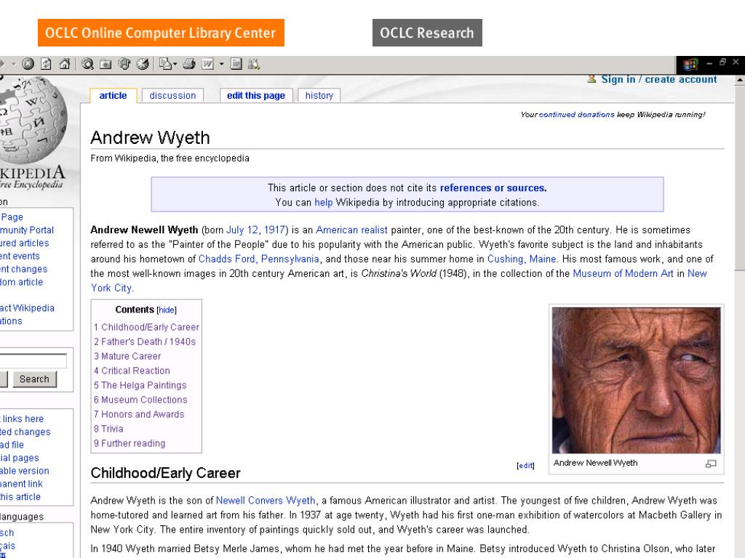This screenshot has height=558, width=745.
Task: Click the help link in the citation notice
Action: (x=324, y=203)
